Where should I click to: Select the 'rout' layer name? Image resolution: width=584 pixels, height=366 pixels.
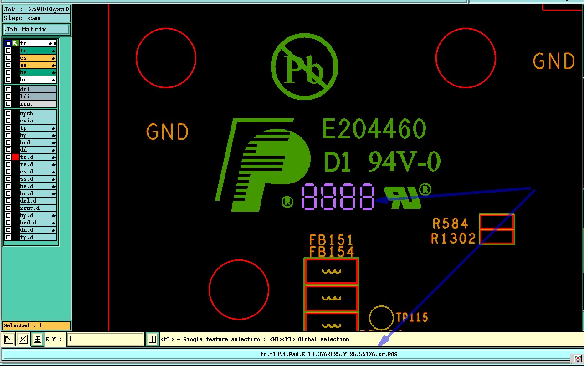38,104
